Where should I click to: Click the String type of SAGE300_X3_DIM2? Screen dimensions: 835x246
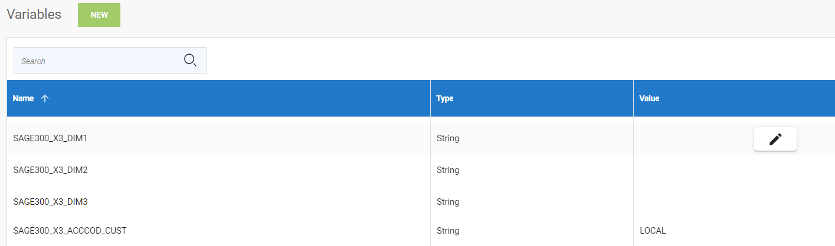(448, 170)
